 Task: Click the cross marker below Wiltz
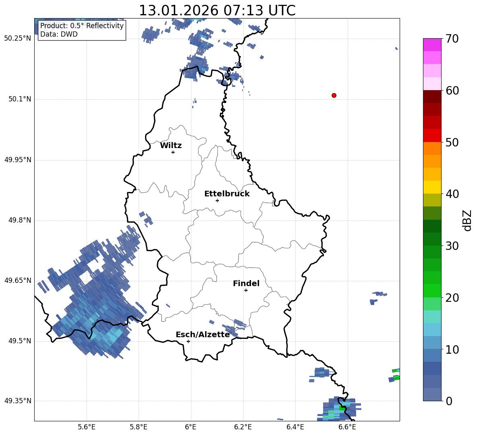(173, 152)
